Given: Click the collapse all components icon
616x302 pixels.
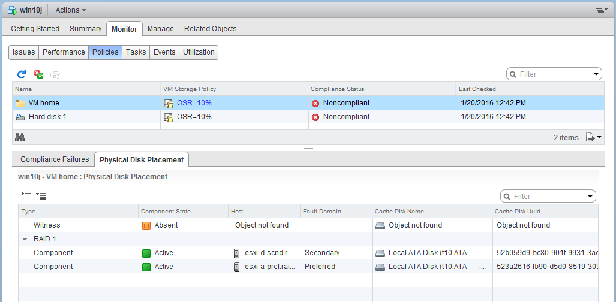Looking at the screenshot, I should tap(26, 194).
